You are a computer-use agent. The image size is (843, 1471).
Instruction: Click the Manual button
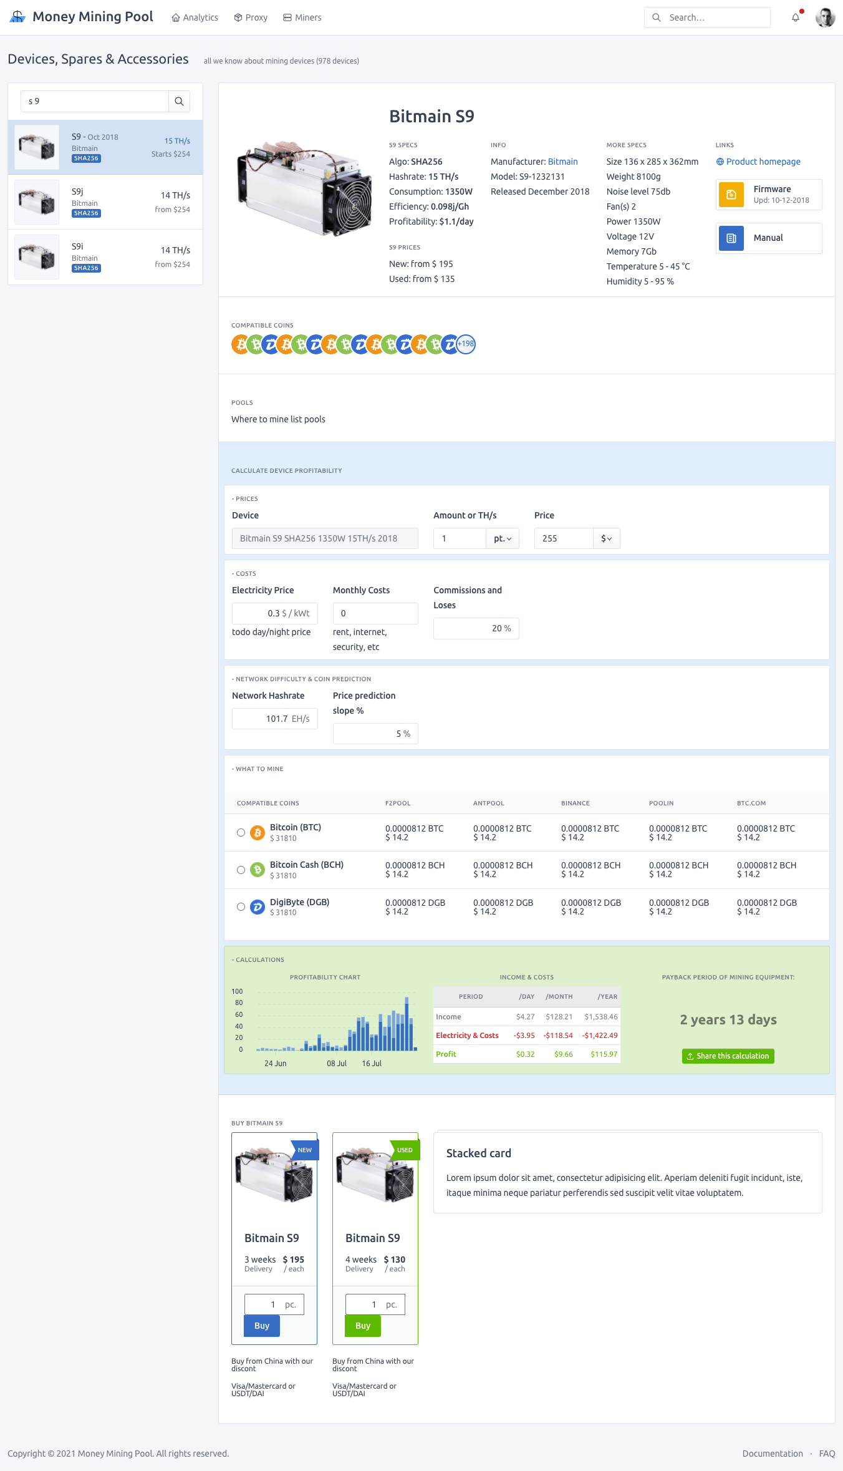point(769,238)
